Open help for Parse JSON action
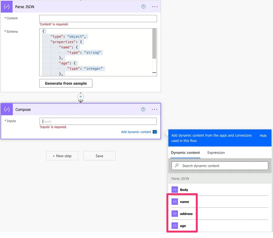This screenshot has width=273, height=238. [143, 7]
